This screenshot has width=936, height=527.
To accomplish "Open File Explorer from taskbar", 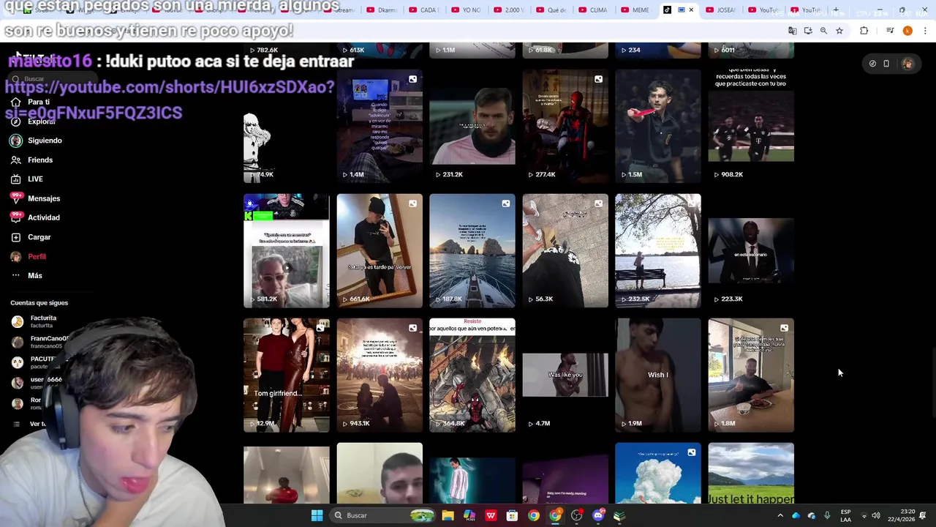I will pyautogui.click(x=448, y=515).
